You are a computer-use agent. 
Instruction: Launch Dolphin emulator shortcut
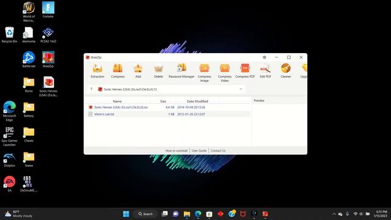point(9,159)
